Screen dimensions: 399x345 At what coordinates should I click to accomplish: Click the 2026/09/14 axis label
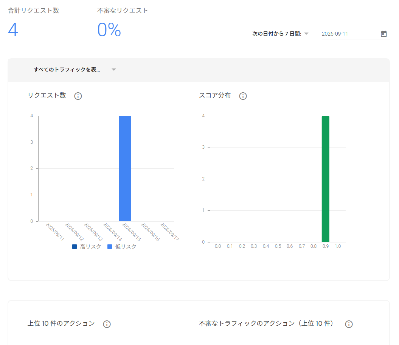(x=112, y=232)
